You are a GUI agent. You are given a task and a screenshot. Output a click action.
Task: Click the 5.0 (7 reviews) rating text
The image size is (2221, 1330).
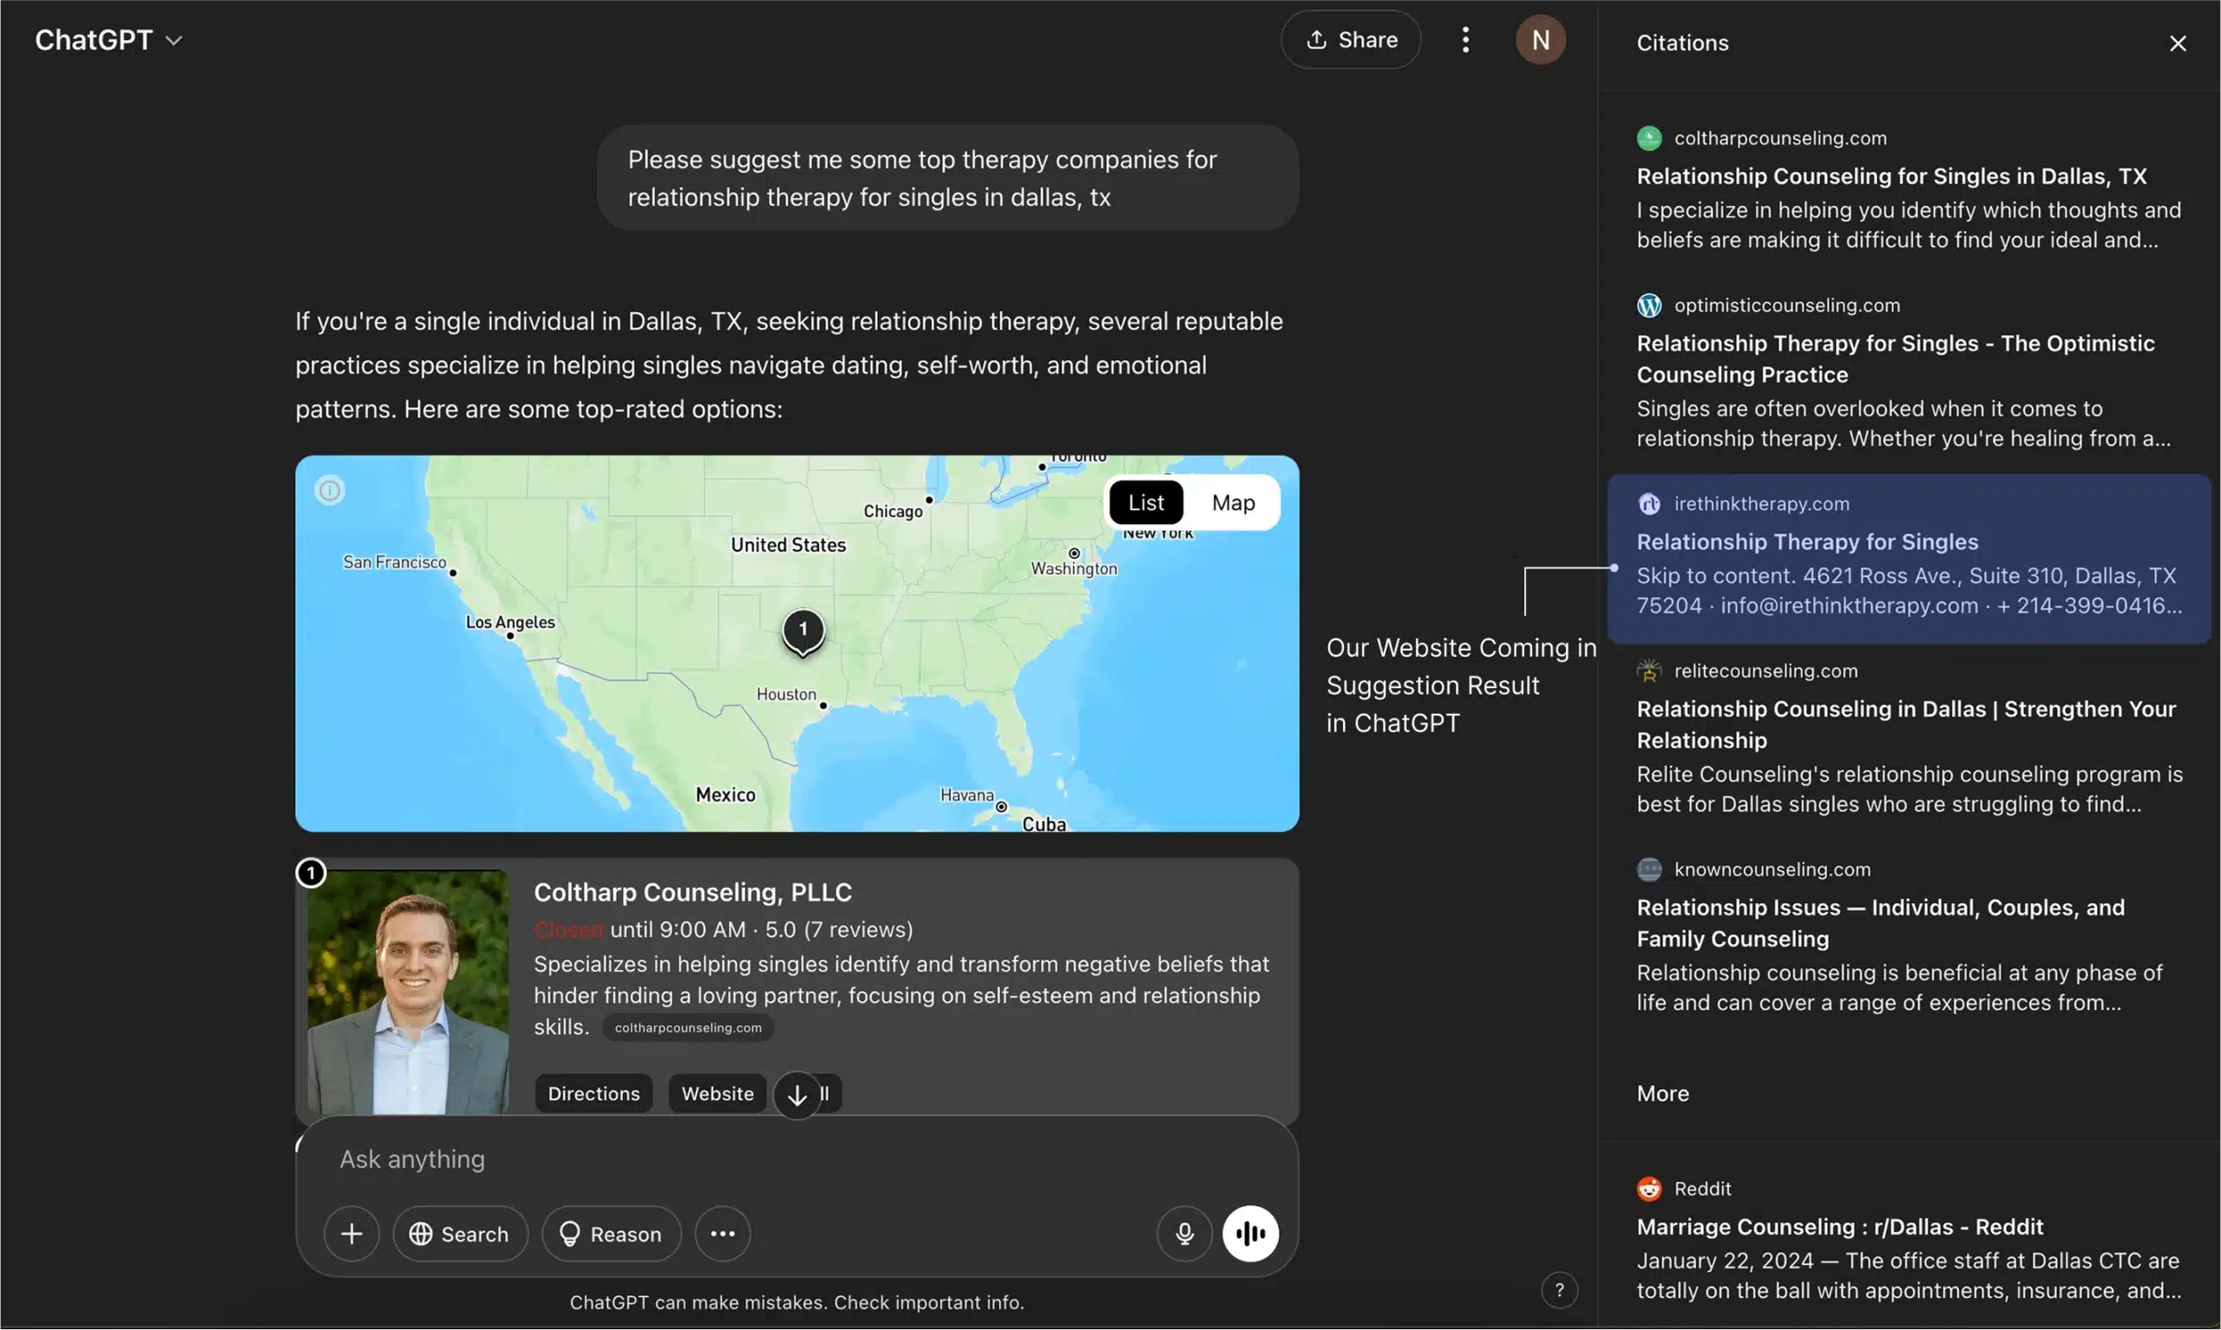point(839,929)
